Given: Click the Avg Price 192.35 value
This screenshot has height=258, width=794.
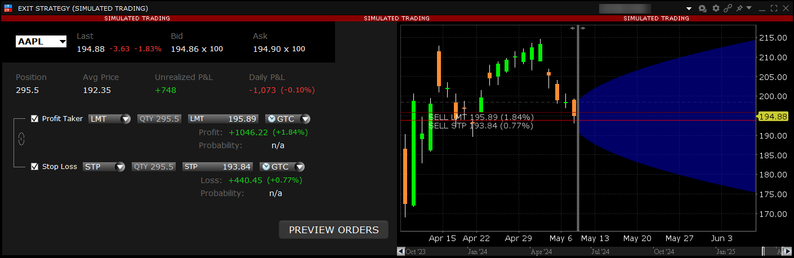Looking at the screenshot, I should pos(97,90).
